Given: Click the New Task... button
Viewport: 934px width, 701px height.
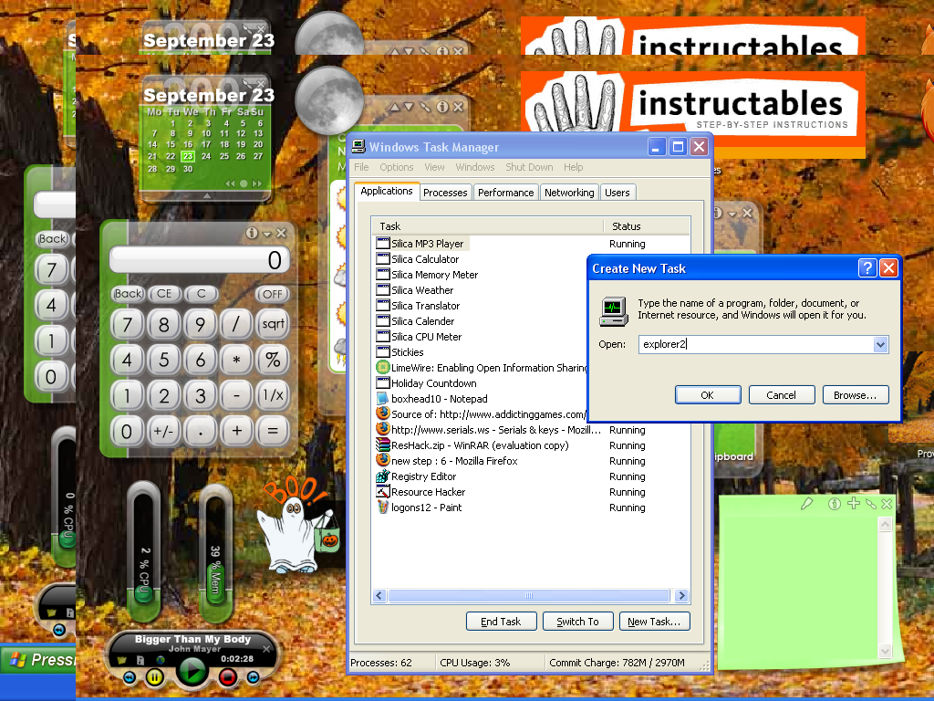Looking at the screenshot, I should pos(654,621).
